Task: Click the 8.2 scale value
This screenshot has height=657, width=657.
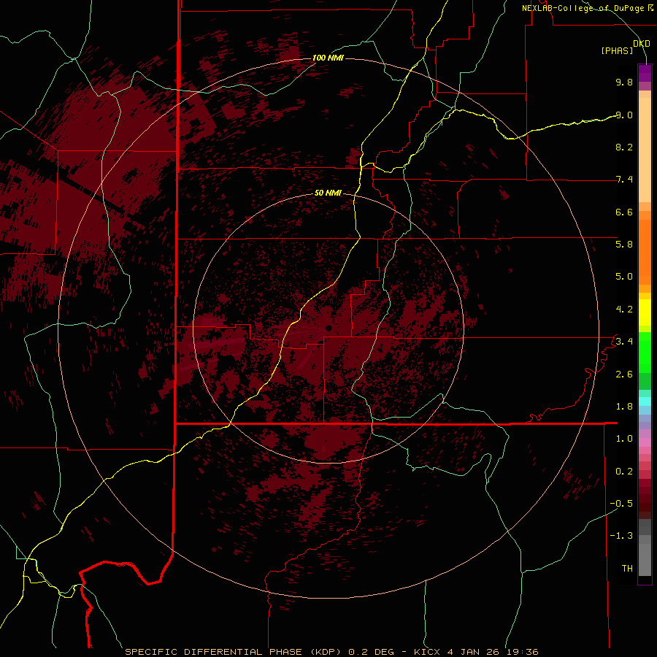Action: click(x=624, y=147)
